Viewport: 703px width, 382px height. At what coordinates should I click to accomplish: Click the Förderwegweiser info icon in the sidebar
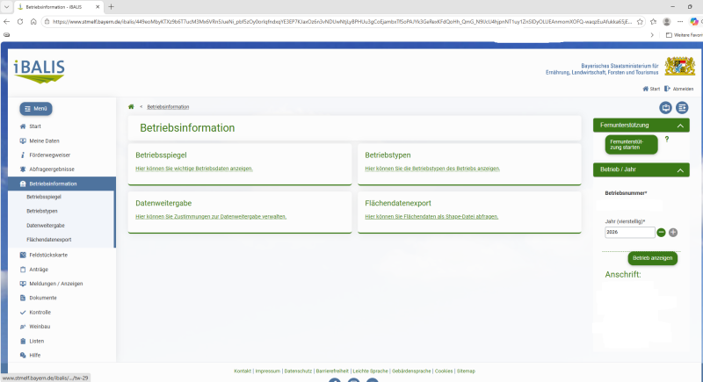tap(23, 155)
